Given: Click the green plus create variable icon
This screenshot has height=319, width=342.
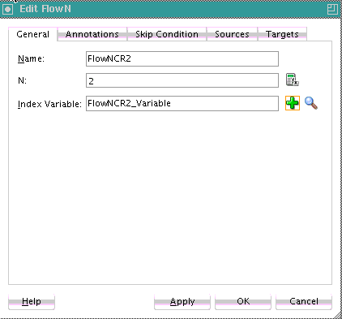Looking at the screenshot, I should click(293, 103).
